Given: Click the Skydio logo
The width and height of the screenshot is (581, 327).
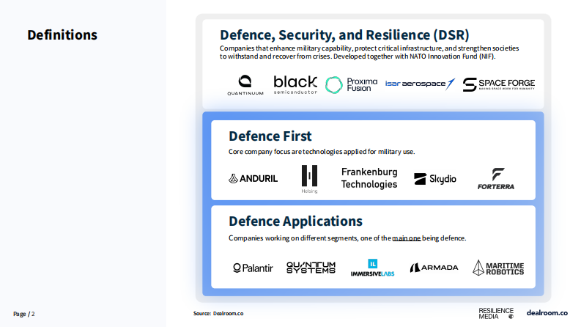Looking at the screenshot, I should 435,179.
